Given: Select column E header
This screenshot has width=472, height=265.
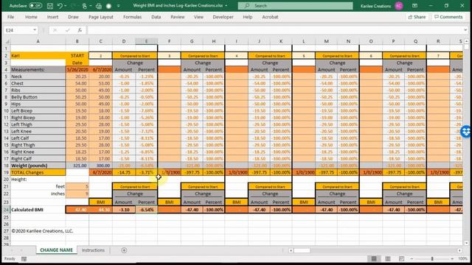Looking at the screenshot, I should click(x=146, y=41).
